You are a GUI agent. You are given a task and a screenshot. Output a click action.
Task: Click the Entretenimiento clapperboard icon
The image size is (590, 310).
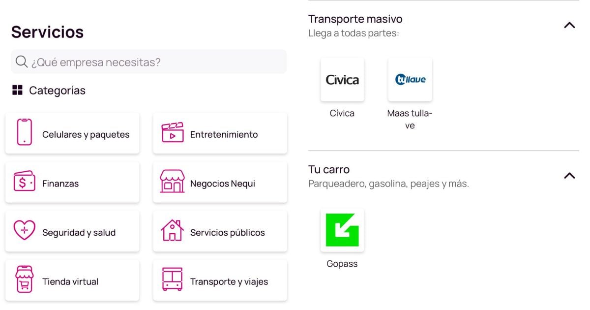tap(173, 132)
